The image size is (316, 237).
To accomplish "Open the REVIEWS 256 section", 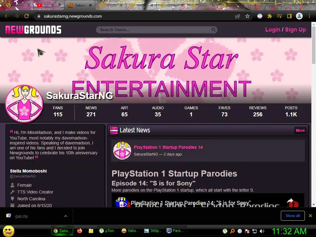I will 258,111.
